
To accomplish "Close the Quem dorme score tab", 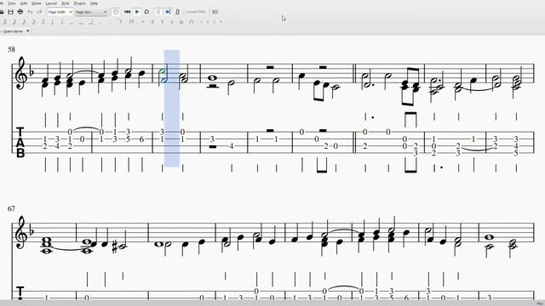I will tap(28, 31).
